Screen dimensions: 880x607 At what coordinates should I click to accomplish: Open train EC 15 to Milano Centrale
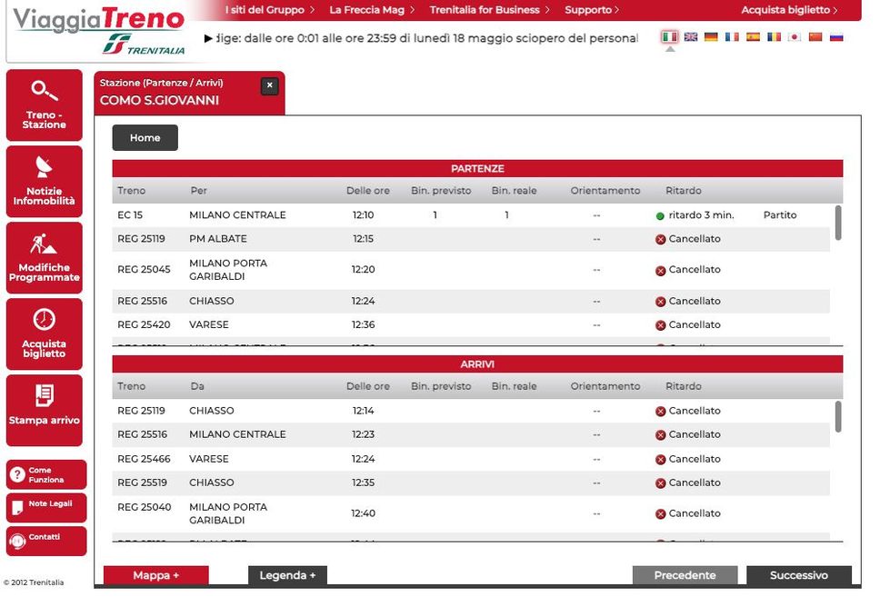pos(471,215)
